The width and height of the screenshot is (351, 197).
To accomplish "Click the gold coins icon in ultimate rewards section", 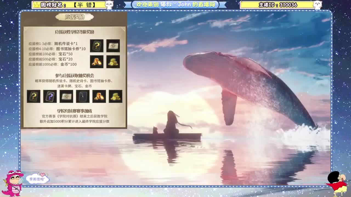I will point(113,62).
